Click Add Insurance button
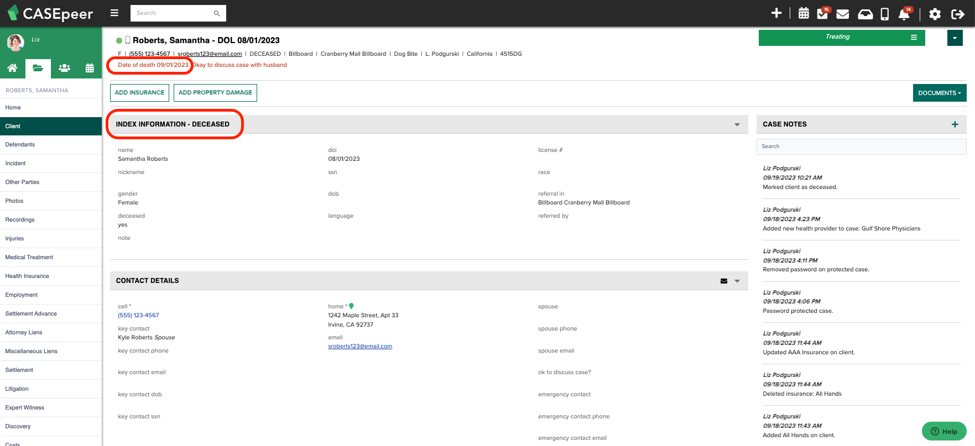Screen dimensions: 975x446 click(139, 93)
